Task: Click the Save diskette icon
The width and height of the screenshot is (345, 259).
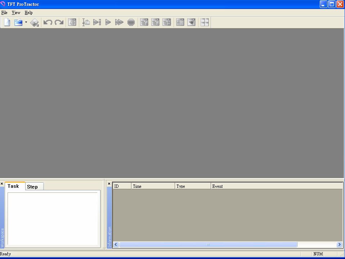Action: [x=35, y=23]
